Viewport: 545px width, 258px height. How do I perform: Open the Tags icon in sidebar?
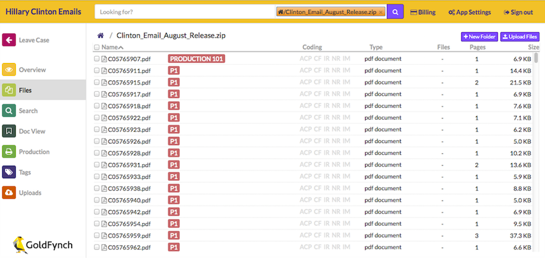click(x=9, y=172)
